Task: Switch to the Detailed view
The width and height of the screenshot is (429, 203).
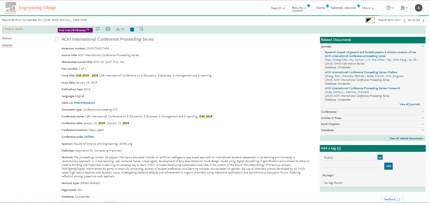Action: (x=7, y=45)
